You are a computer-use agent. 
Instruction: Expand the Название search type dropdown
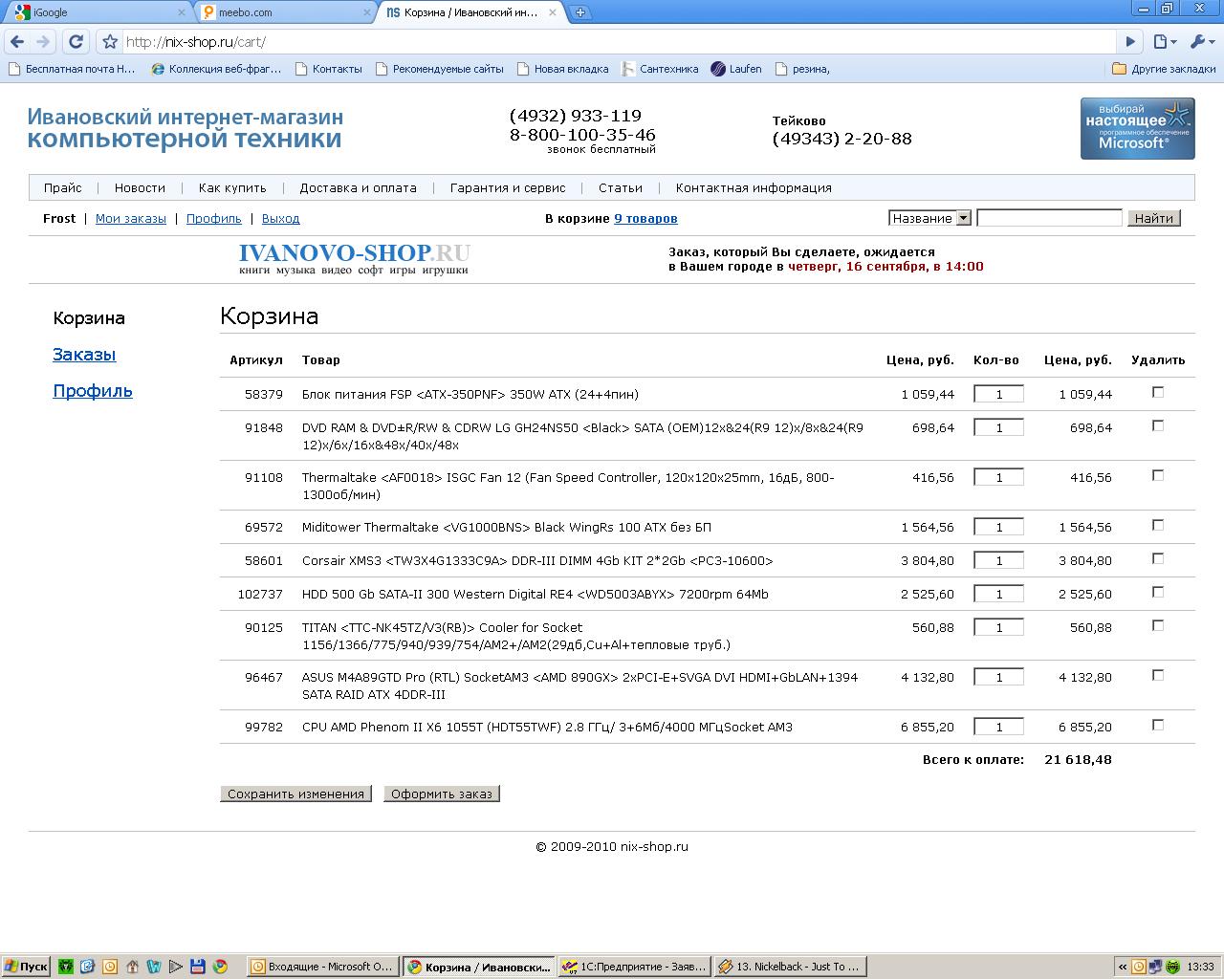[x=929, y=218]
